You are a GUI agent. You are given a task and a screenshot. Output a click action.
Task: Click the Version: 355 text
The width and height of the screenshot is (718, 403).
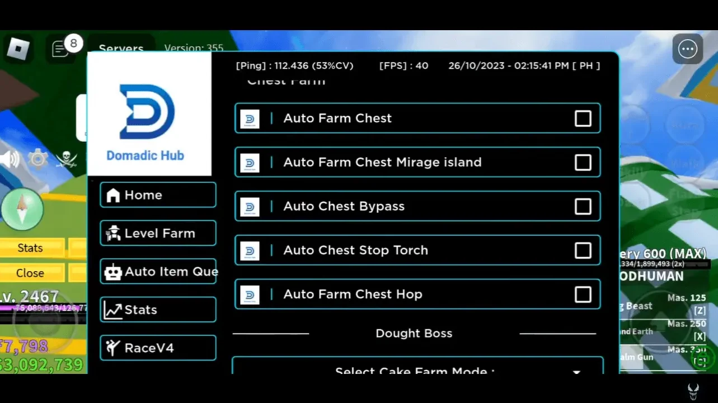(194, 48)
